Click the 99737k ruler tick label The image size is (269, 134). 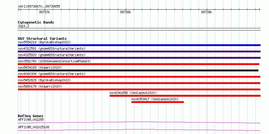[45, 12]
